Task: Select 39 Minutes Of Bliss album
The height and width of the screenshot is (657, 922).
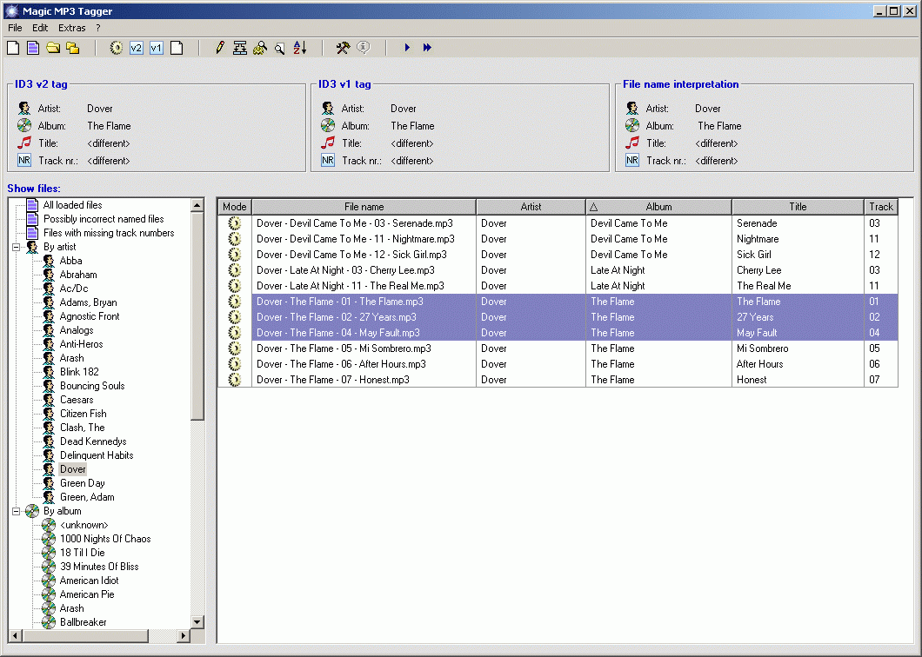Action: click(99, 567)
